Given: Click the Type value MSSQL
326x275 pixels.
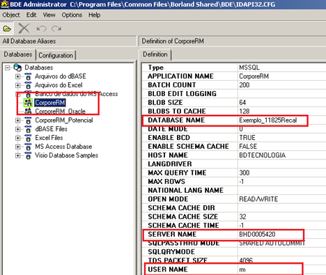Looking at the screenshot, I should [249, 68].
